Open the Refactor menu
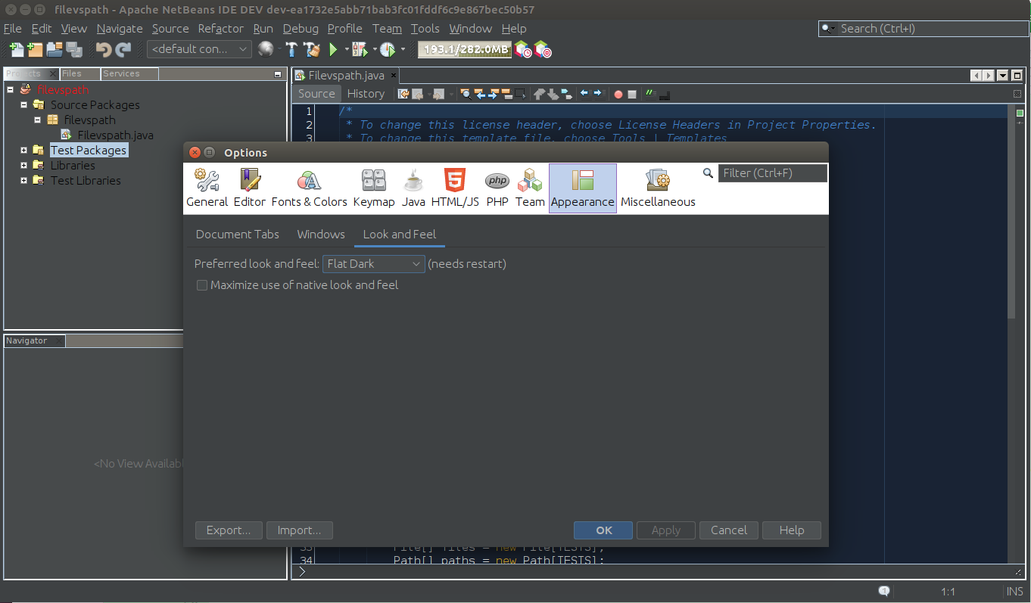 coord(221,29)
